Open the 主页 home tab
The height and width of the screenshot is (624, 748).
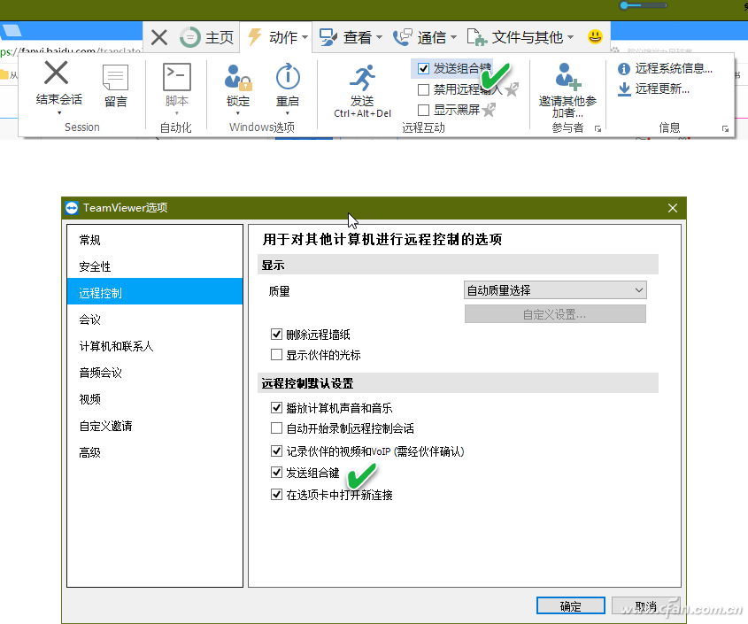pyautogui.click(x=207, y=37)
